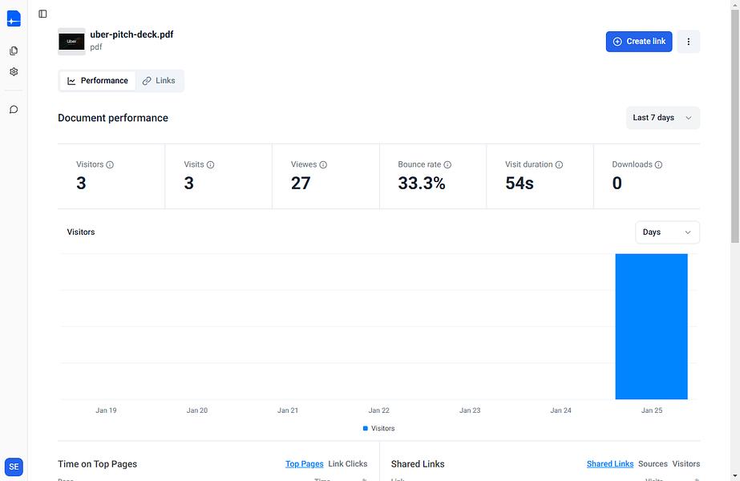Show Sources in Shared Links
The width and height of the screenshot is (740, 481).
pos(653,464)
